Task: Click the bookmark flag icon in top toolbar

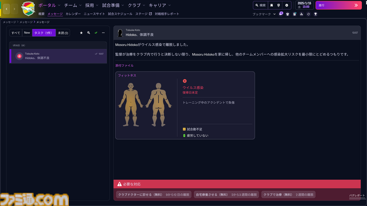Action: point(271,5)
